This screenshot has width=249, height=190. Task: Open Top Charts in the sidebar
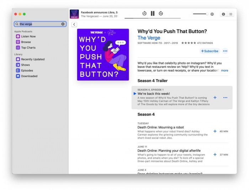point(28,48)
